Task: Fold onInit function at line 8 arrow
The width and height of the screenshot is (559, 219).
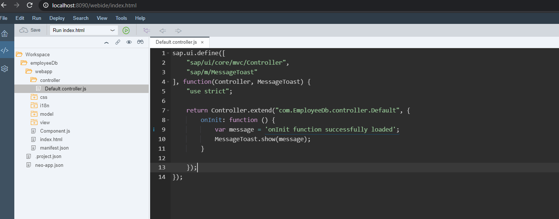Action: pos(168,120)
